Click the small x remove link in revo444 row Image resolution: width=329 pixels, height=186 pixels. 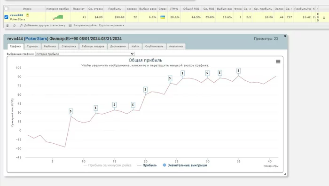pos(324,17)
